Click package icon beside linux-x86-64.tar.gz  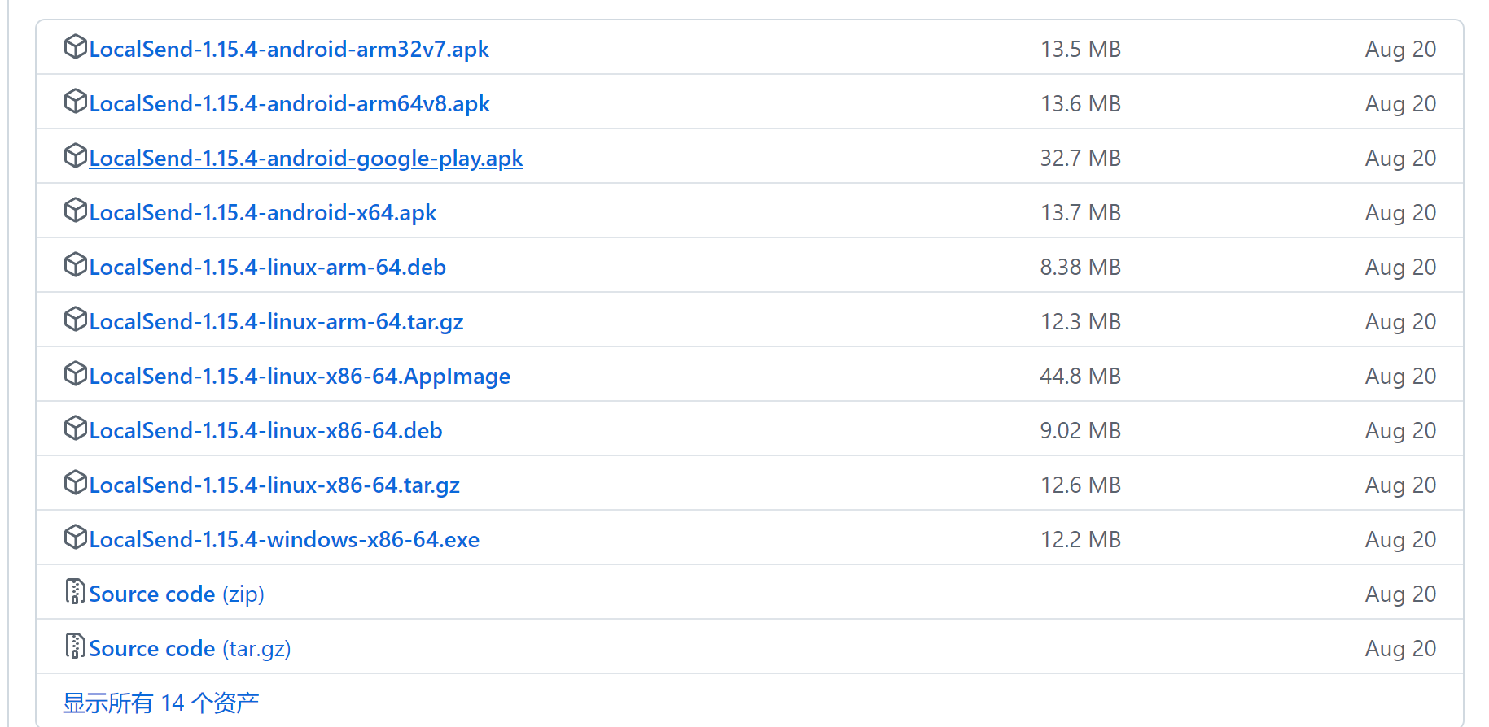click(x=75, y=483)
